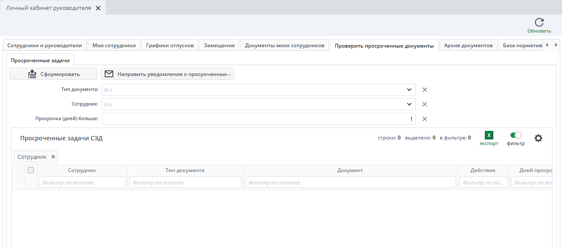Image resolution: width=562 pixels, height=248 pixels.
Task: Clear the Просрочка (дней) value with X
Action: point(425,119)
